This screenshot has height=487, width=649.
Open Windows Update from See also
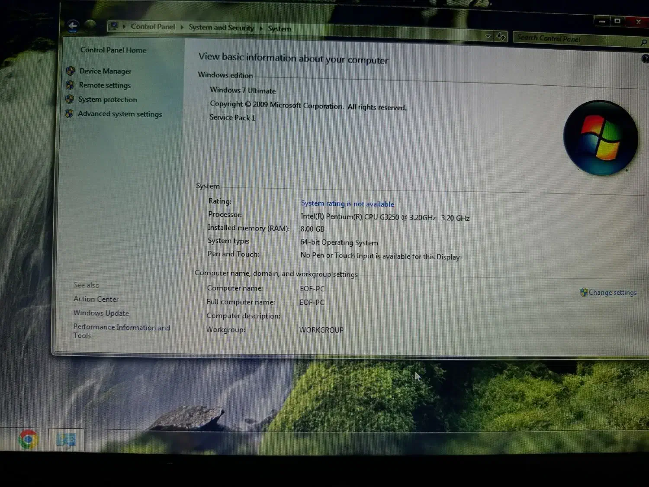pyautogui.click(x=101, y=313)
